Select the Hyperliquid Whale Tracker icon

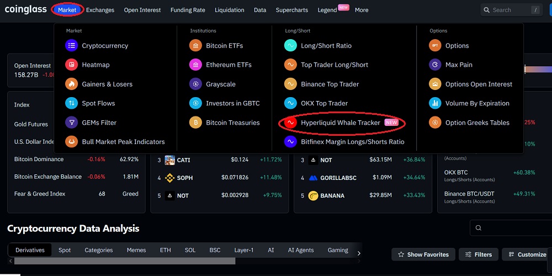(290, 123)
